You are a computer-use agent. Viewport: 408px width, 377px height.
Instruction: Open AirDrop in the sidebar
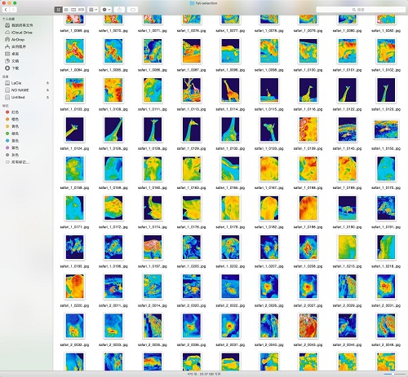click(x=16, y=40)
